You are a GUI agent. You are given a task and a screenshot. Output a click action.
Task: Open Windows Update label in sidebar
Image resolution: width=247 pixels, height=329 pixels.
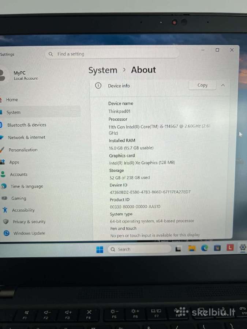29,233
